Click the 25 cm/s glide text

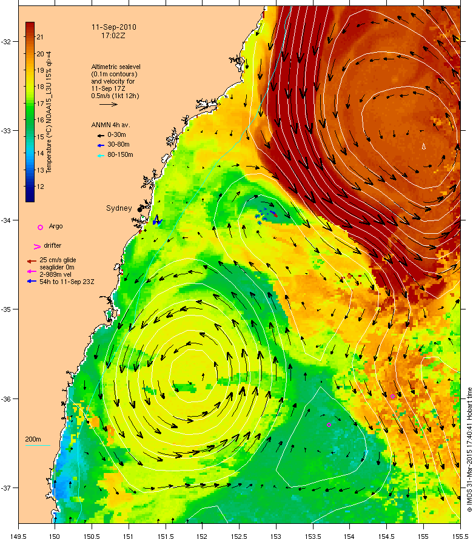click(x=58, y=260)
